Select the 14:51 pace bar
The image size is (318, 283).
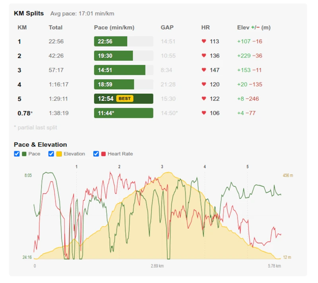click(124, 70)
